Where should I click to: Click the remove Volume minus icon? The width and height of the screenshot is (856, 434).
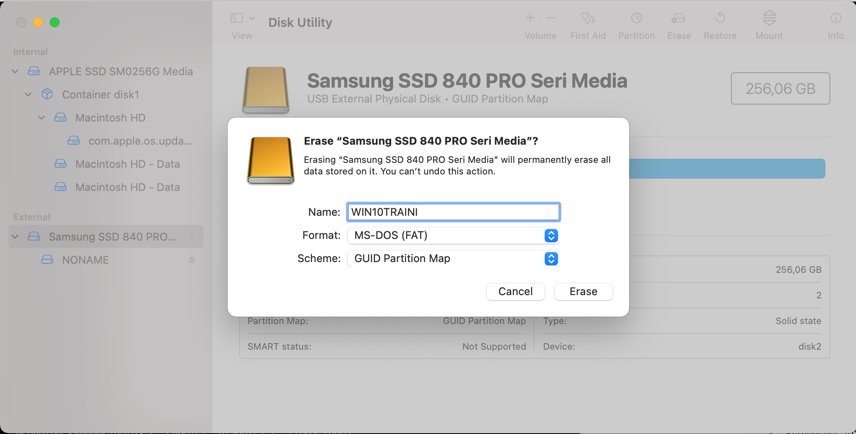551,18
